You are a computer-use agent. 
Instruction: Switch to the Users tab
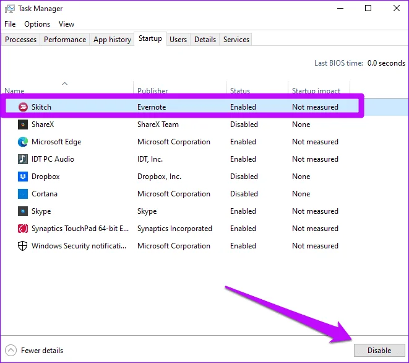[x=178, y=40]
